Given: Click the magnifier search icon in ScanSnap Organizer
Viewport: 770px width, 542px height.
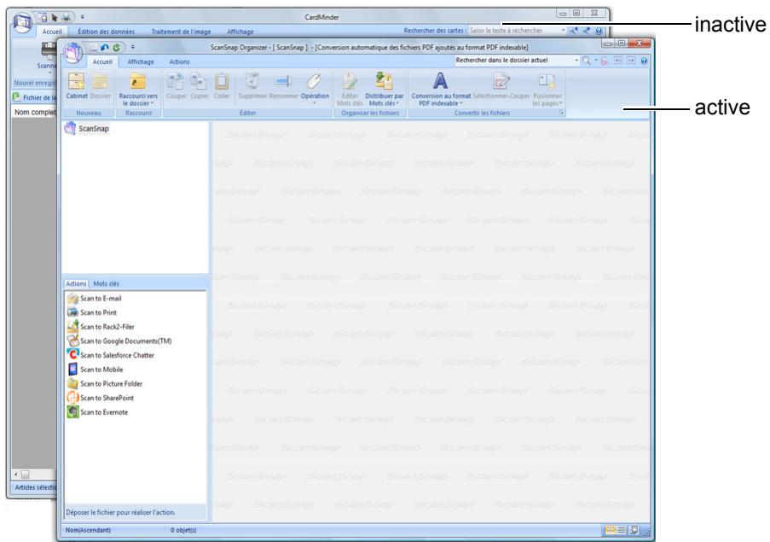Looking at the screenshot, I should click(x=587, y=61).
